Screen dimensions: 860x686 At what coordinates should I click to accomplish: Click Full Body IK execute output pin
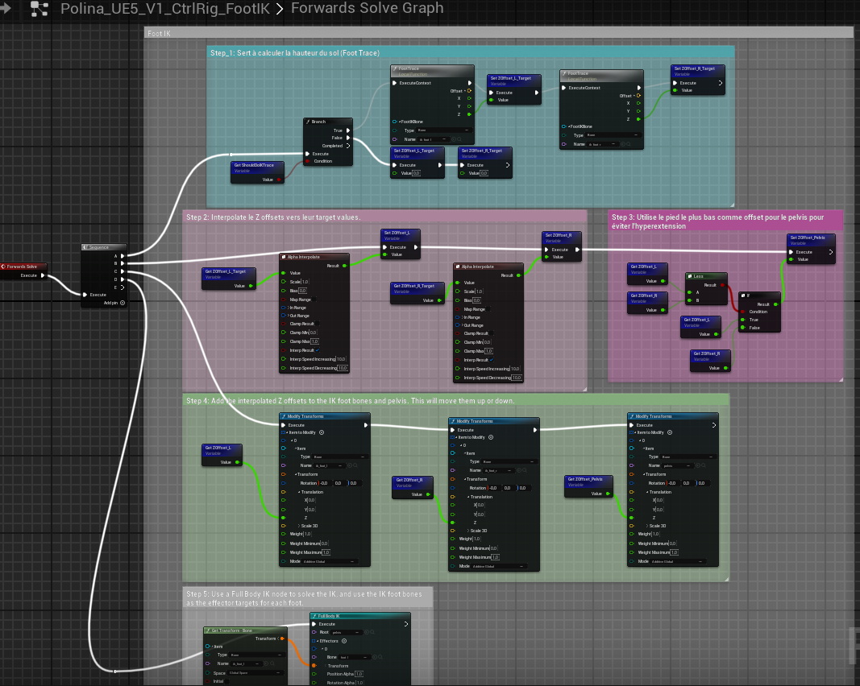406,624
